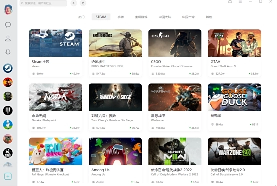Click "Tom Clancy's Rainbow Six Siege" subtitle
This screenshot has width=277, height=186.
coord(112,120)
